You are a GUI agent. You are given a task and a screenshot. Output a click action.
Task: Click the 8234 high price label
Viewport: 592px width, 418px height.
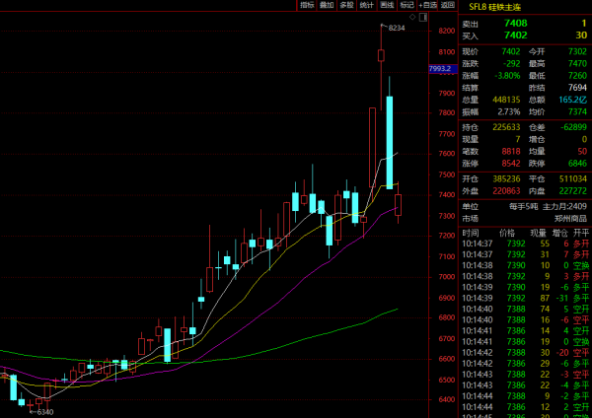click(x=397, y=29)
